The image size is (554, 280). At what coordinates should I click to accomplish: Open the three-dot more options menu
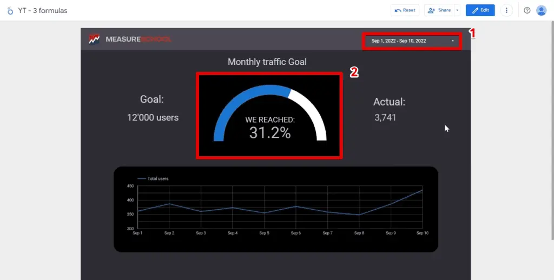click(x=506, y=10)
